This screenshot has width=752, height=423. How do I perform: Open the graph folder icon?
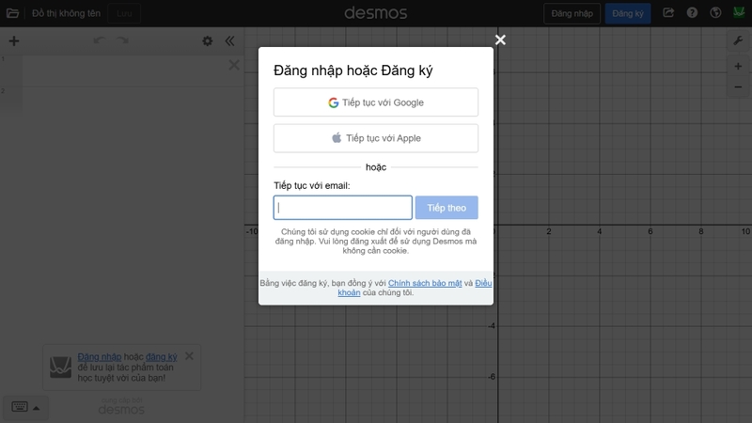[x=13, y=13]
